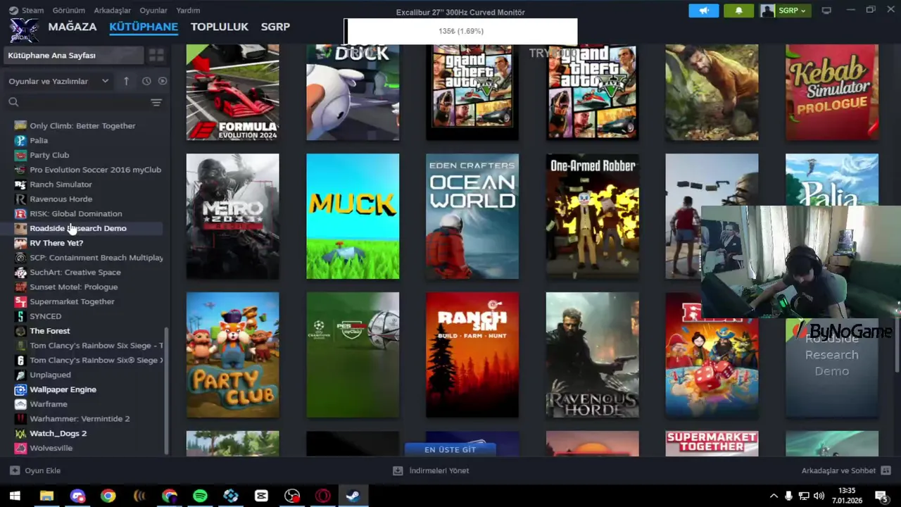This screenshot has width=901, height=507.
Task: Click Arkadaşlar ve Sohbet link
Action: point(846,470)
